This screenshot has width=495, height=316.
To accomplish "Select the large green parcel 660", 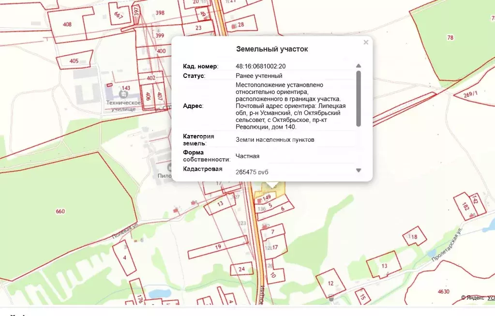I will tap(60, 211).
